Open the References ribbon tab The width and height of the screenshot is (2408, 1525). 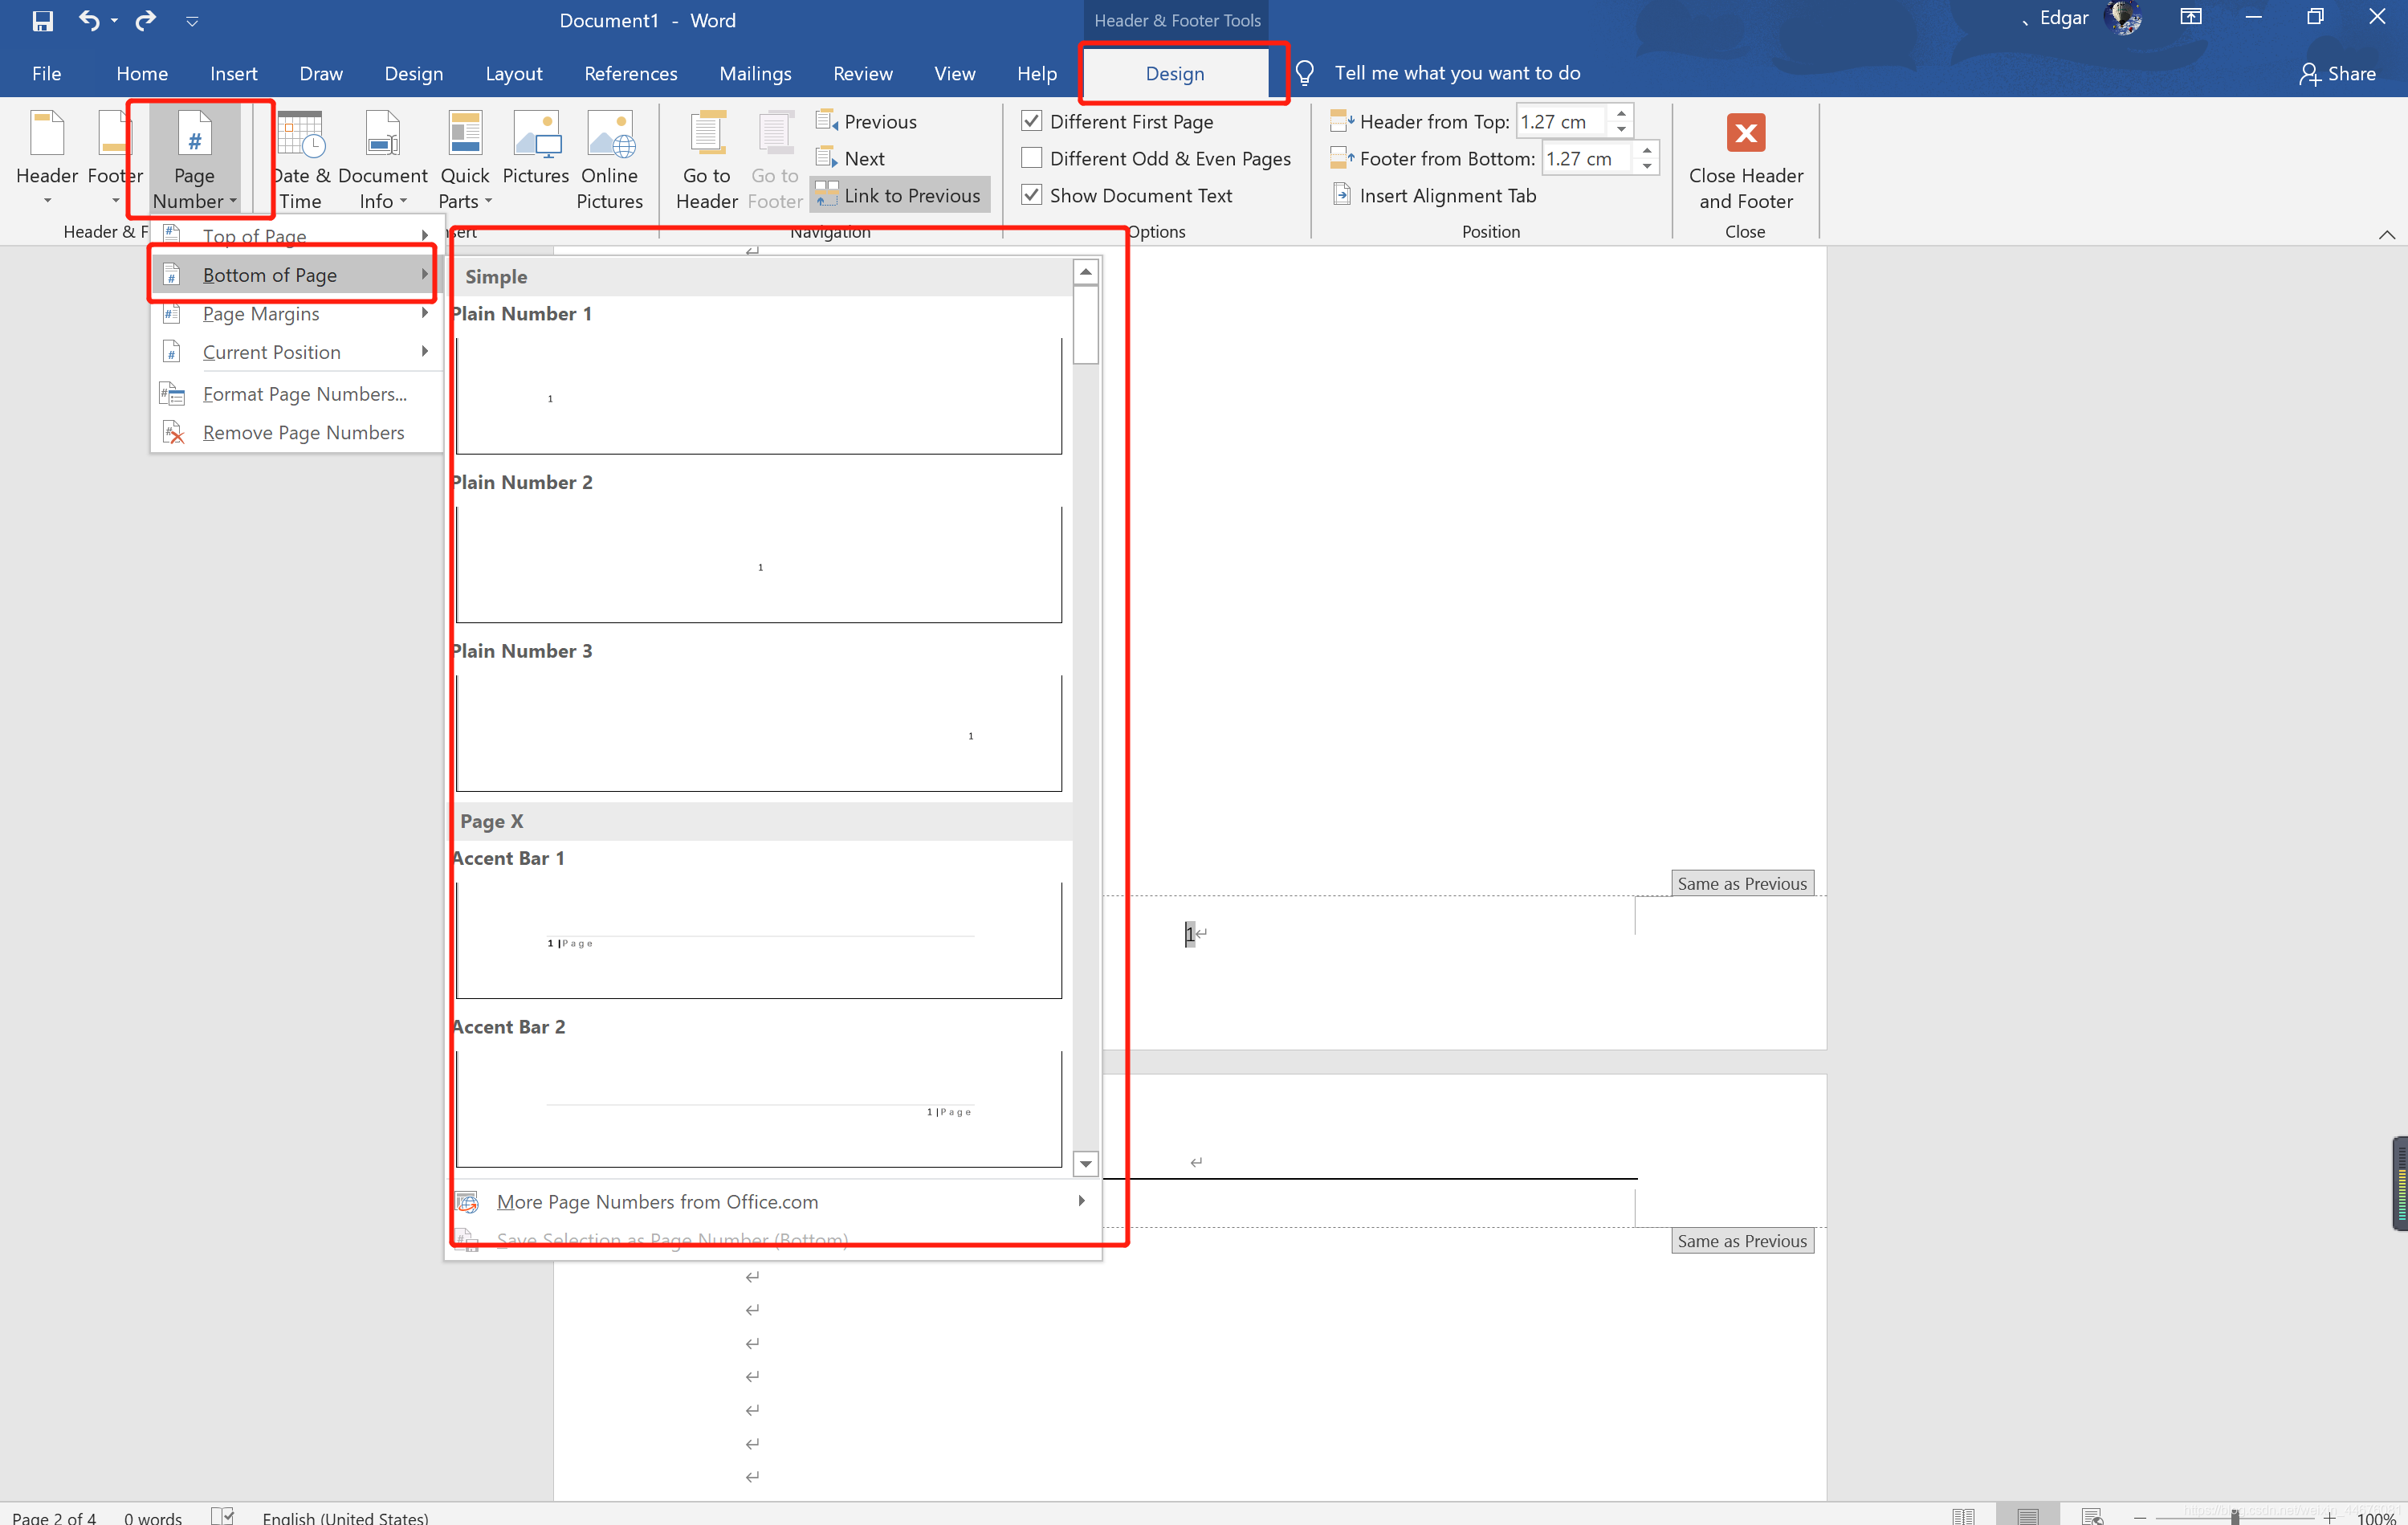[630, 73]
